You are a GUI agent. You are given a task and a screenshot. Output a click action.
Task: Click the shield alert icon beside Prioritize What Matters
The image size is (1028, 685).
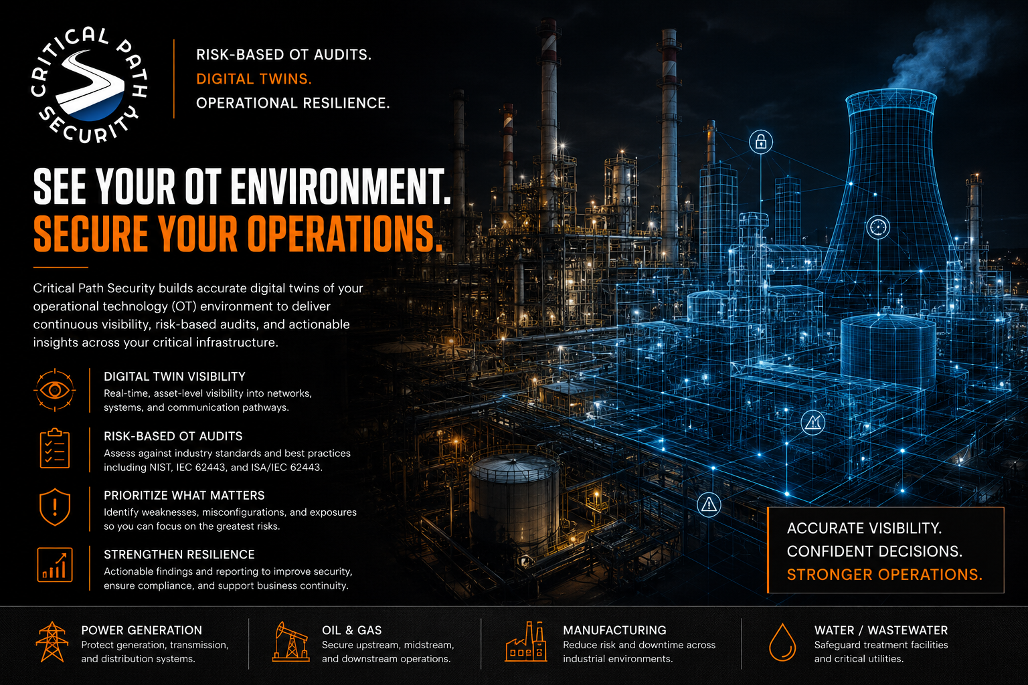click(55, 507)
